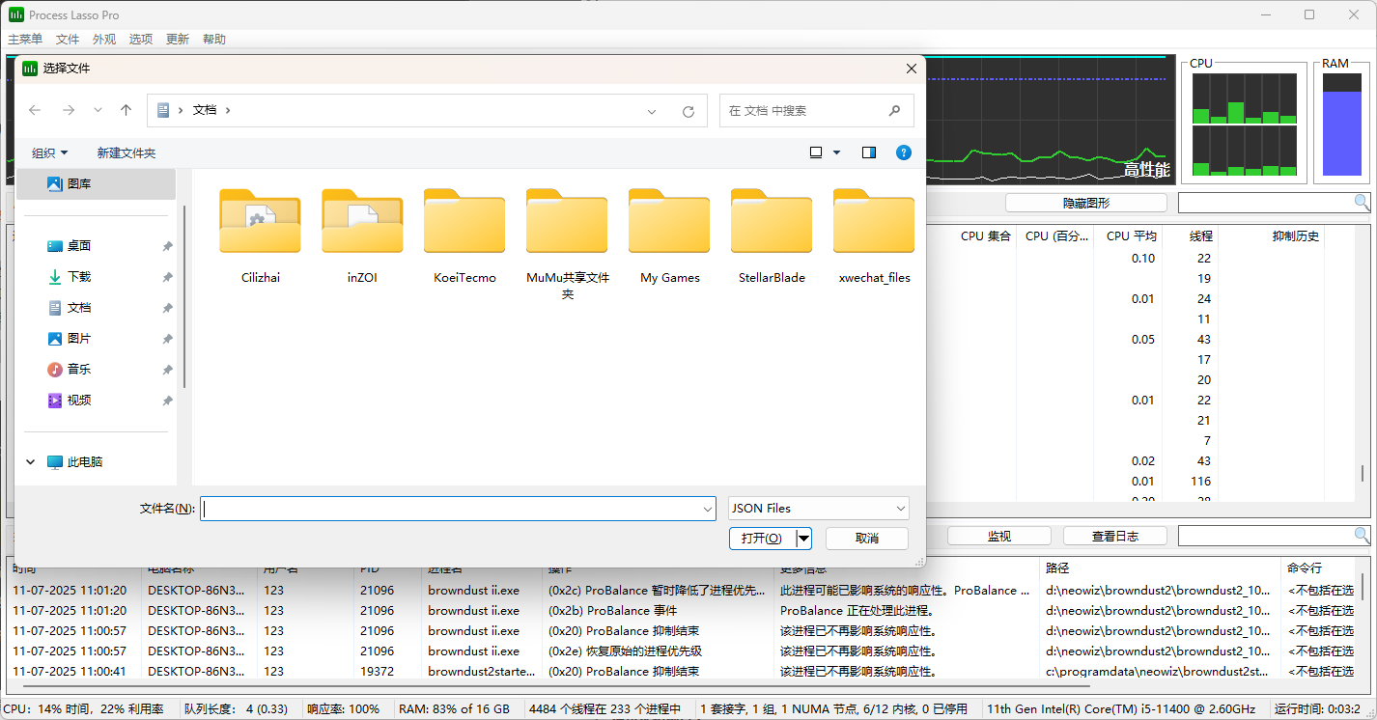Click the 音乐 sidebar item

(x=79, y=370)
